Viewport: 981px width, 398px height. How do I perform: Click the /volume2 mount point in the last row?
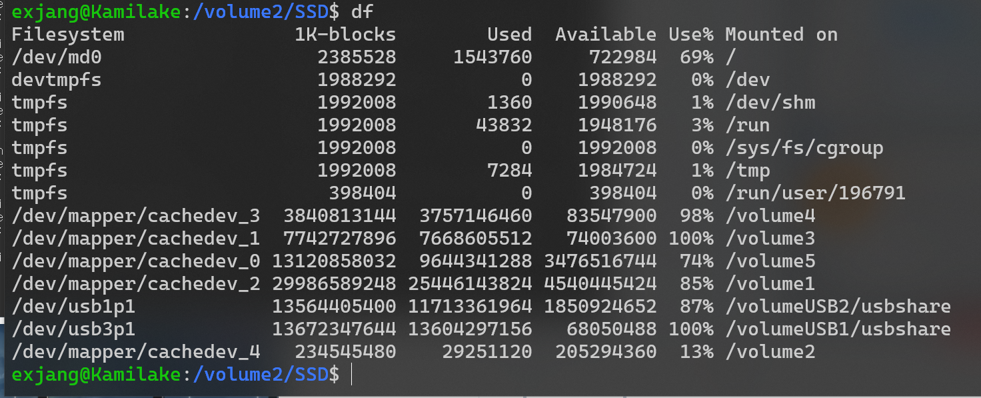click(770, 352)
